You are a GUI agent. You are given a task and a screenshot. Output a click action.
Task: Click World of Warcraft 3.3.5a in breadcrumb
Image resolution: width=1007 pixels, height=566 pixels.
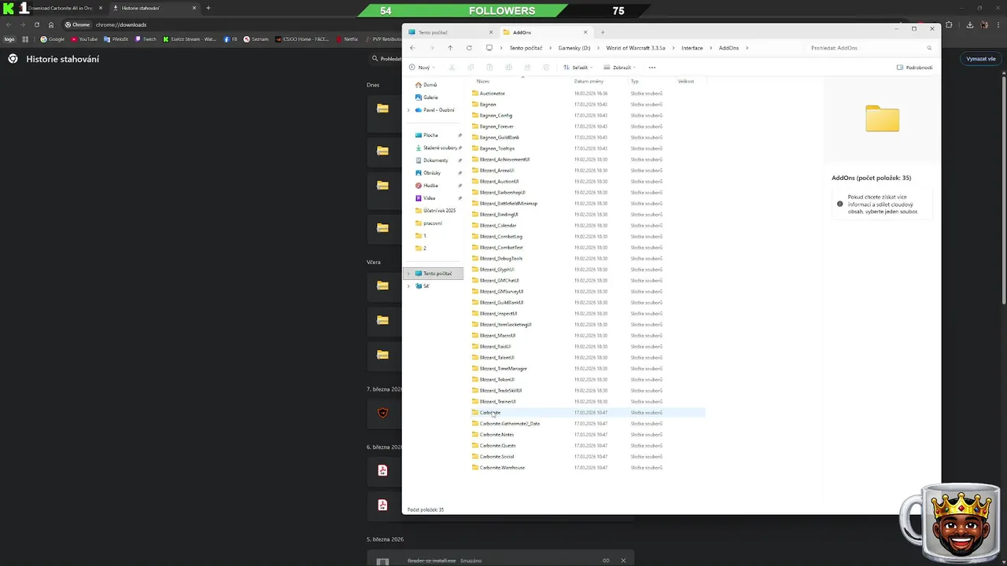pyautogui.click(x=636, y=48)
